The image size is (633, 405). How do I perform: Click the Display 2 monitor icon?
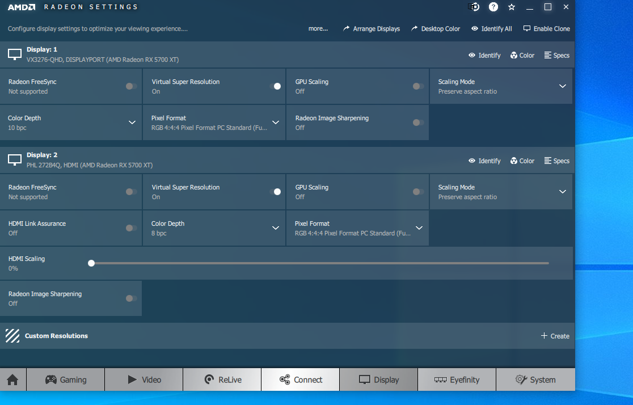[15, 160]
